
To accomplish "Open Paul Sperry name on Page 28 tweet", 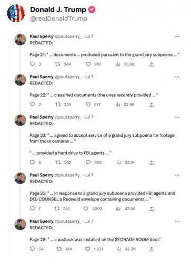I will click(x=42, y=221).
